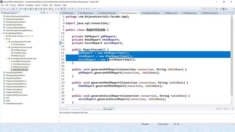Switch to the Declaration view tab
This screenshot has width=235, height=132.
[x=87, y=109]
